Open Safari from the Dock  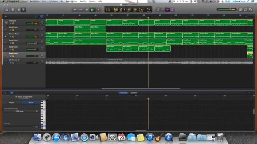(84, 137)
